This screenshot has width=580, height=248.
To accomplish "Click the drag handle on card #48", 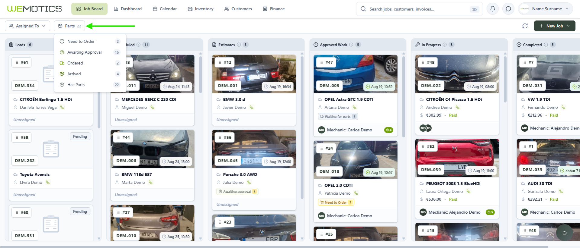I will click(x=423, y=62).
